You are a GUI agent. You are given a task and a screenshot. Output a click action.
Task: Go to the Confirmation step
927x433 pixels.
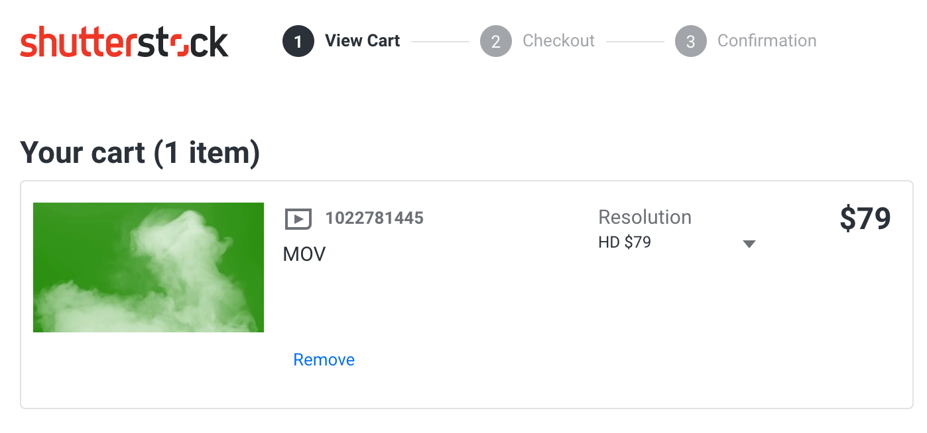point(767,41)
